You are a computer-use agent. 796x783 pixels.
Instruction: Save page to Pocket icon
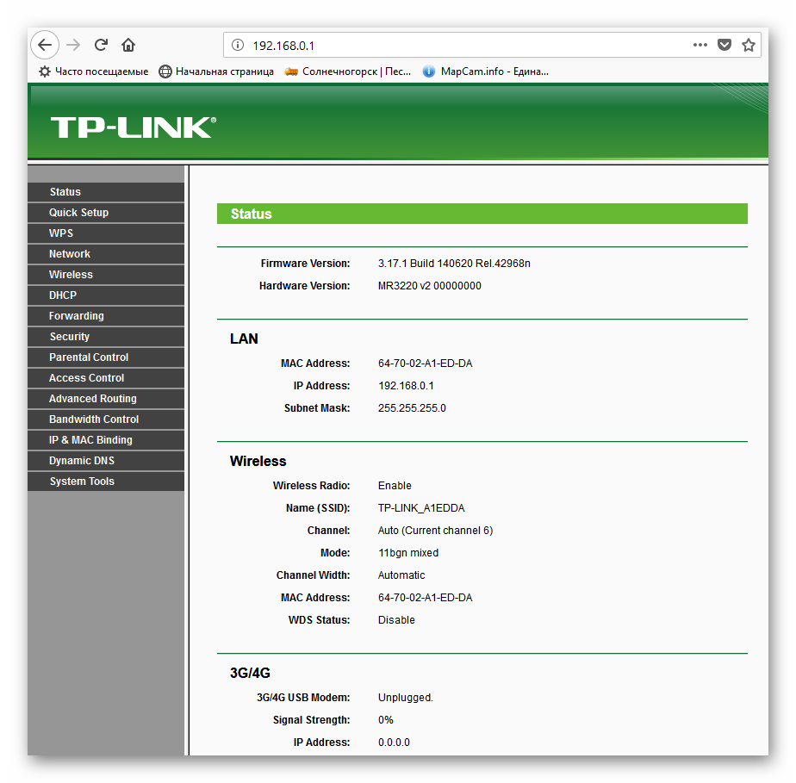point(724,45)
